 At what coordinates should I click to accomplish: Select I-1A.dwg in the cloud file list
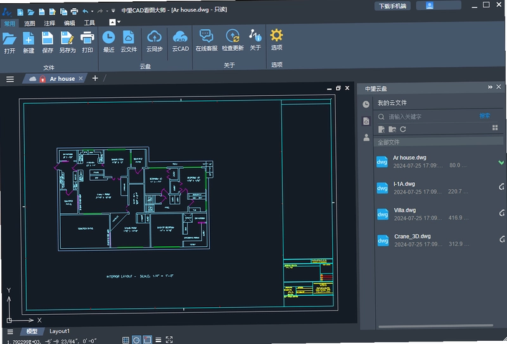[x=439, y=188]
